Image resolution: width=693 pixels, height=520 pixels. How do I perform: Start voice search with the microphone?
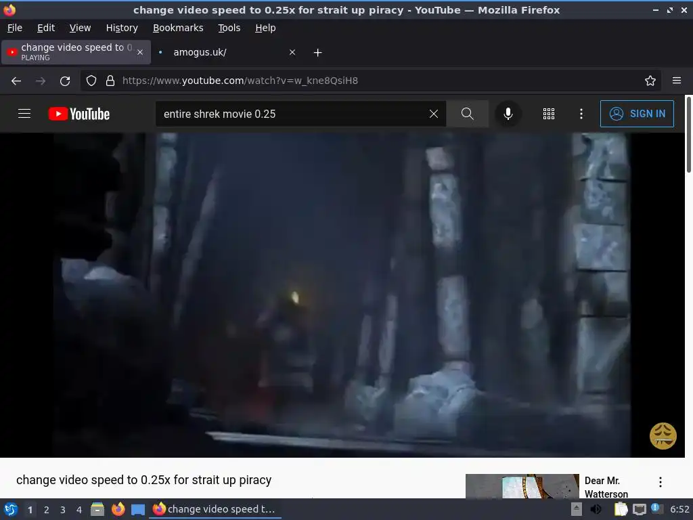pos(508,114)
